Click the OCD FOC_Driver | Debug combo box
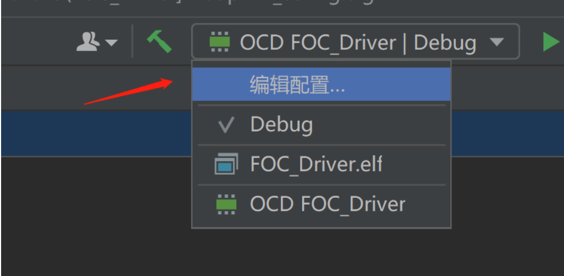 pyautogui.click(x=355, y=42)
